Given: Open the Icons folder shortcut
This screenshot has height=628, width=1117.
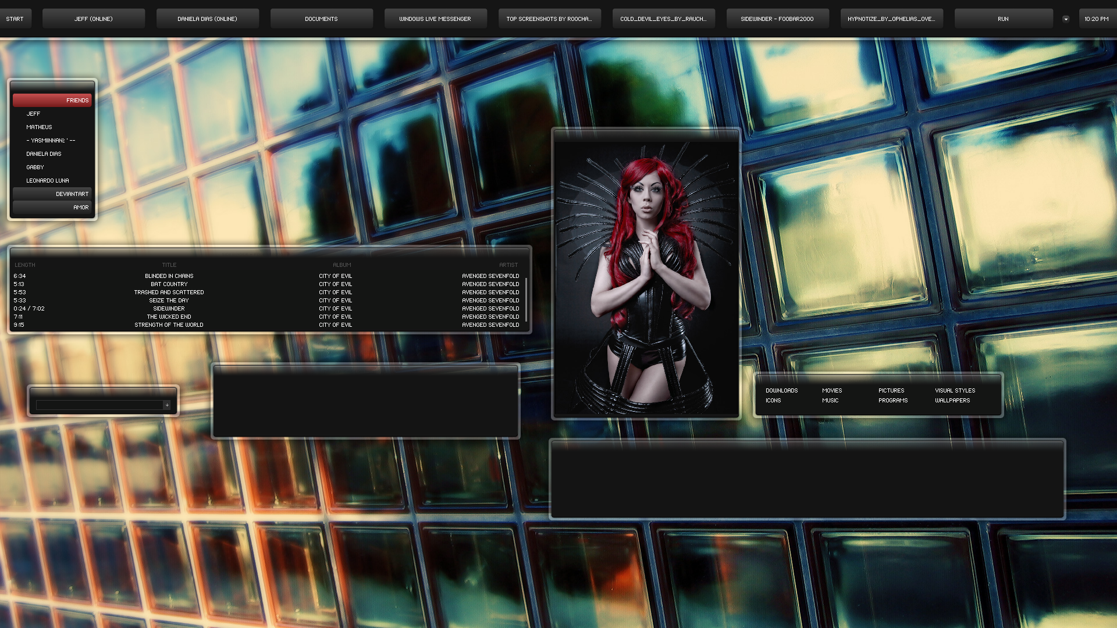Looking at the screenshot, I should coord(773,401).
